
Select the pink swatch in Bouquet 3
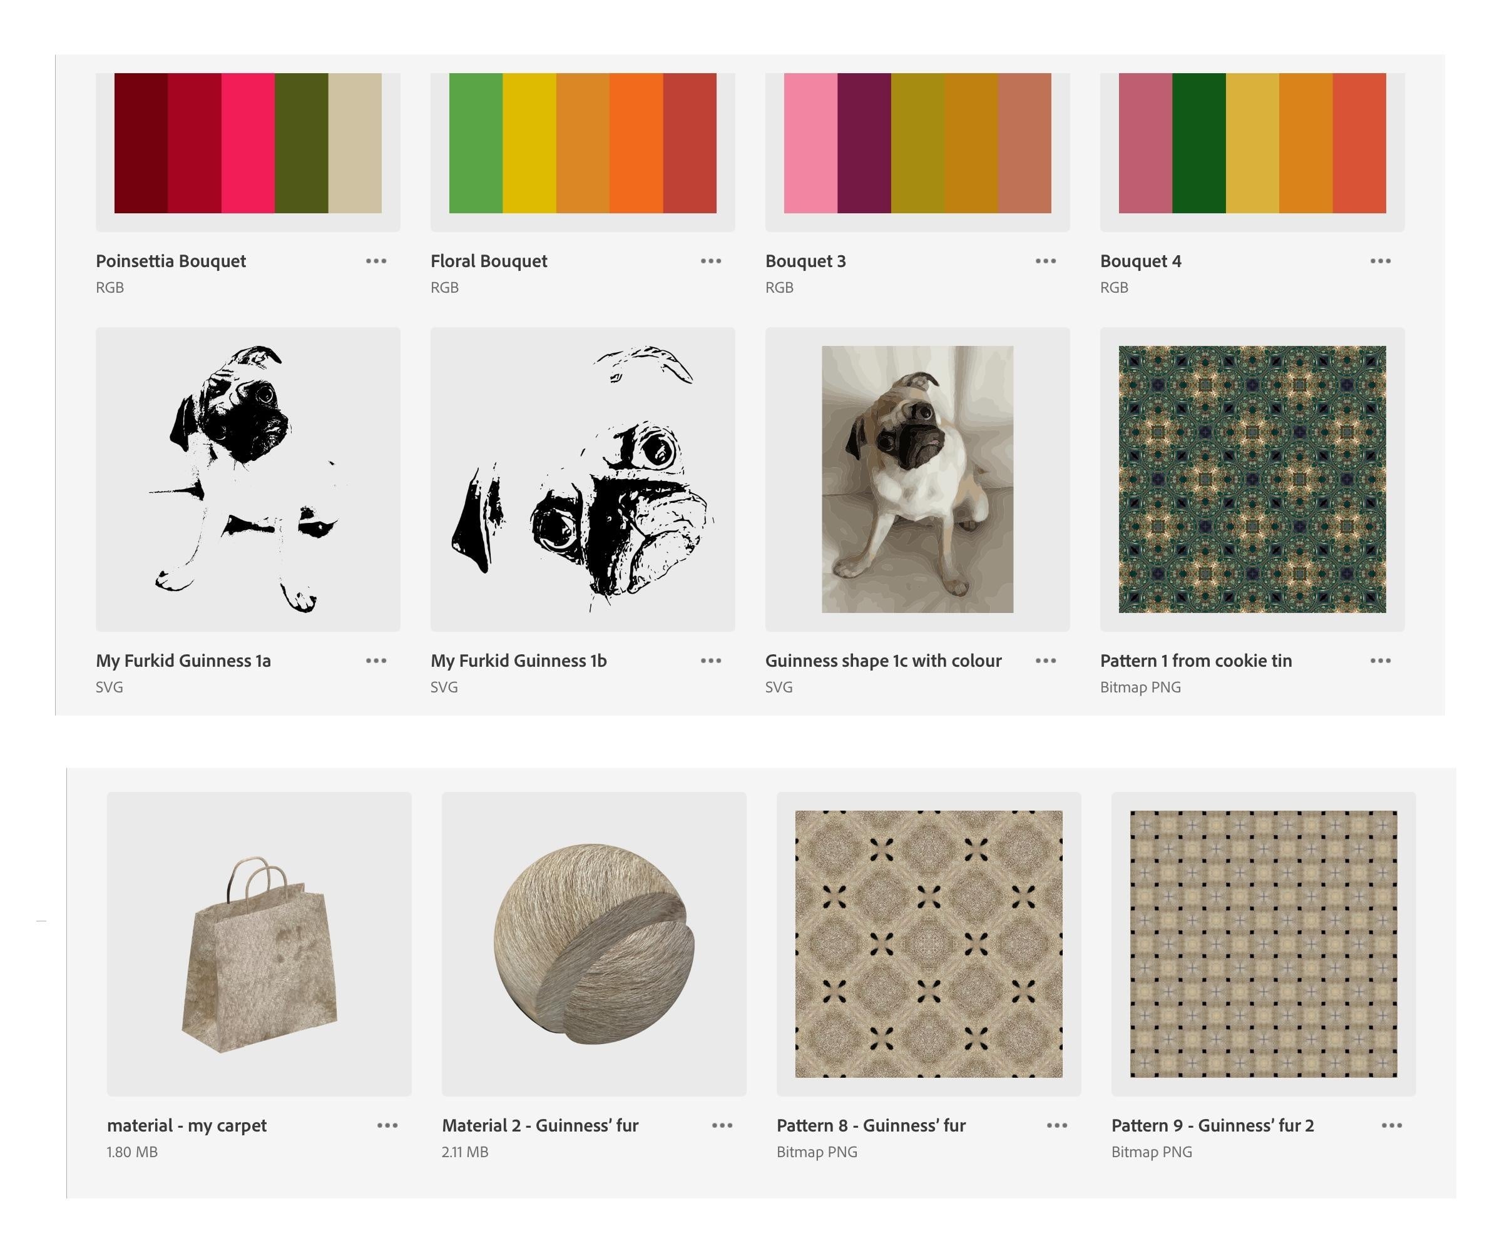pyautogui.click(x=810, y=143)
